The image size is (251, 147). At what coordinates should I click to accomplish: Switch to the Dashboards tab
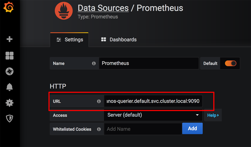point(119,40)
